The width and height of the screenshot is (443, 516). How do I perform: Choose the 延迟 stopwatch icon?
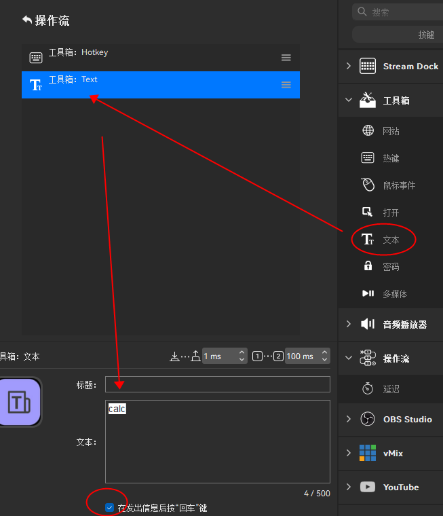(368, 388)
